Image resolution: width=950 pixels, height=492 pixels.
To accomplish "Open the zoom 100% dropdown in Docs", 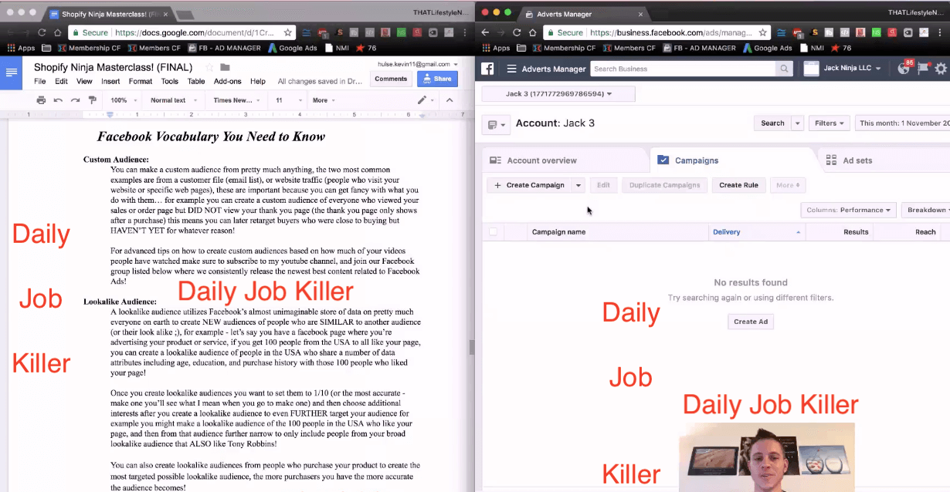I will [124, 100].
